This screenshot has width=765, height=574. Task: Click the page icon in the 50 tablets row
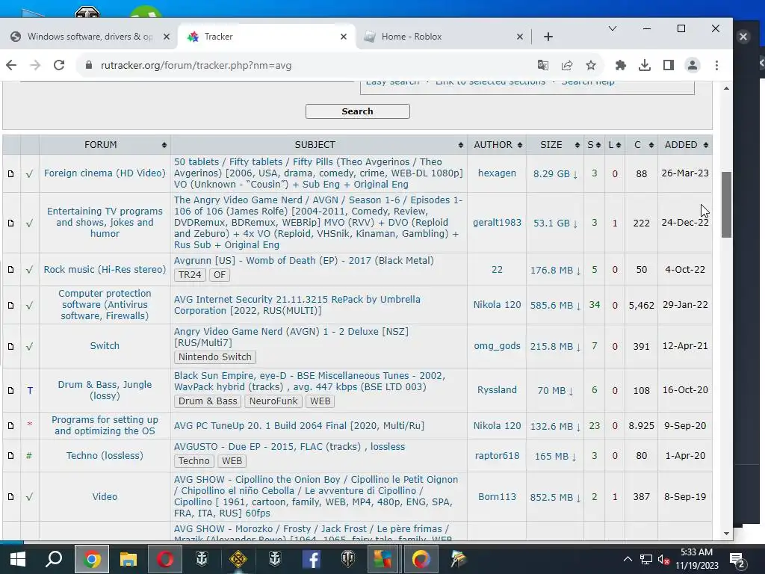click(x=10, y=173)
